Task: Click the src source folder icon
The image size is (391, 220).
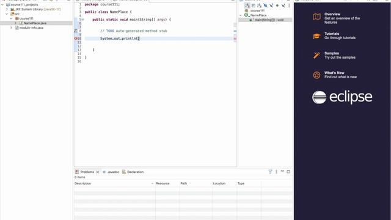Action: (x=12, y=13)
